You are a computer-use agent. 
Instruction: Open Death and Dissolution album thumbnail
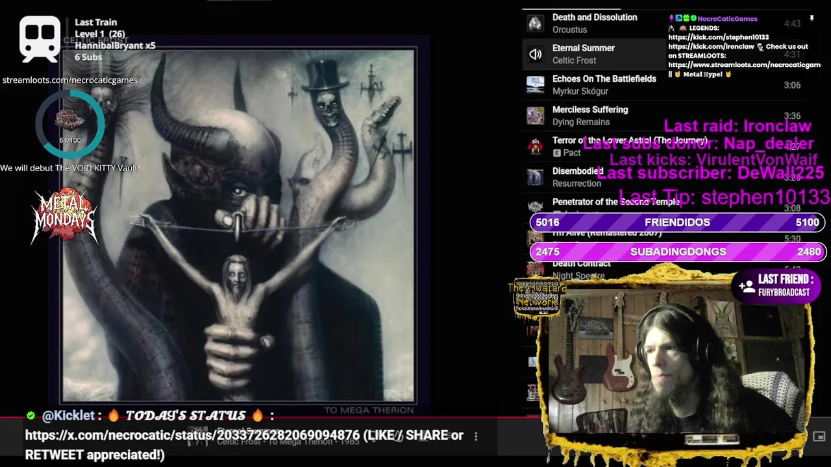pos(535,23)
